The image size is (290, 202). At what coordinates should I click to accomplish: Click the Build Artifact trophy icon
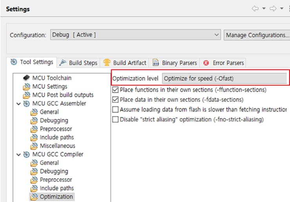pos(107,62)
